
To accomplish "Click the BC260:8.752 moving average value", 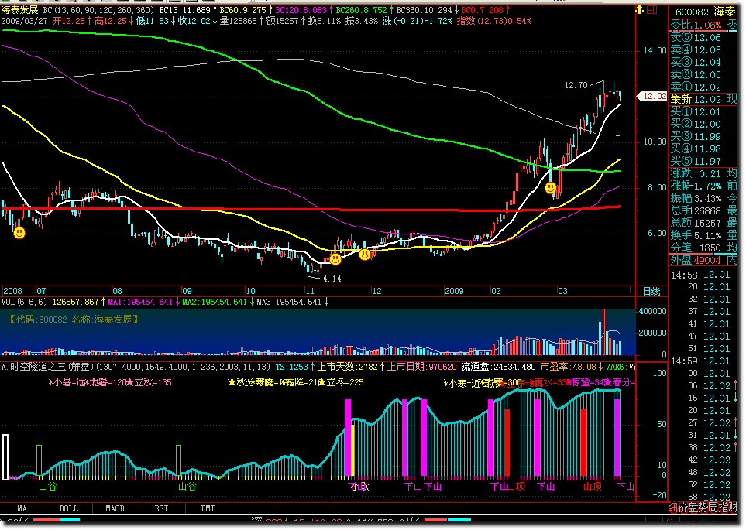I will pos(361,10).
